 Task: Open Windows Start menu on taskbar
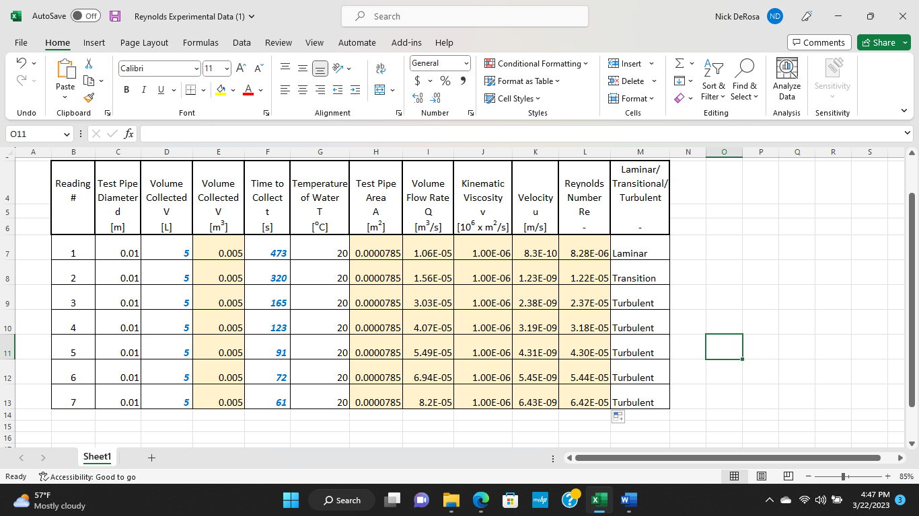click(291, 500)
